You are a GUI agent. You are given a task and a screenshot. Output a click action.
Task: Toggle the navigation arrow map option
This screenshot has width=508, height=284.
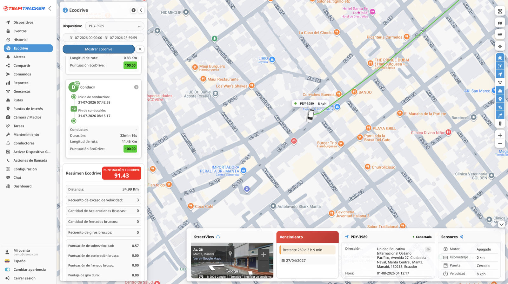pyautogui.click(x=500, y=74)
